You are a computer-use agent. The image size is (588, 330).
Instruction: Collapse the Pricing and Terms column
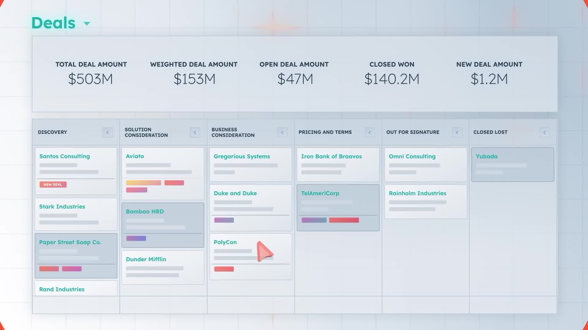coord(370,132)
